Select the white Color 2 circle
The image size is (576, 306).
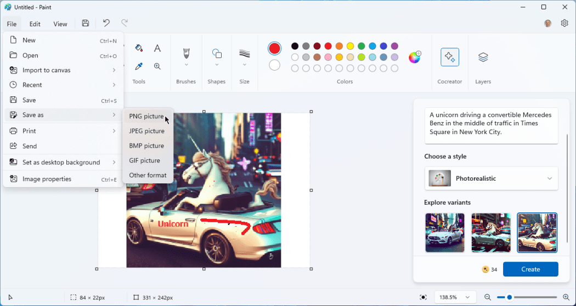274,65
